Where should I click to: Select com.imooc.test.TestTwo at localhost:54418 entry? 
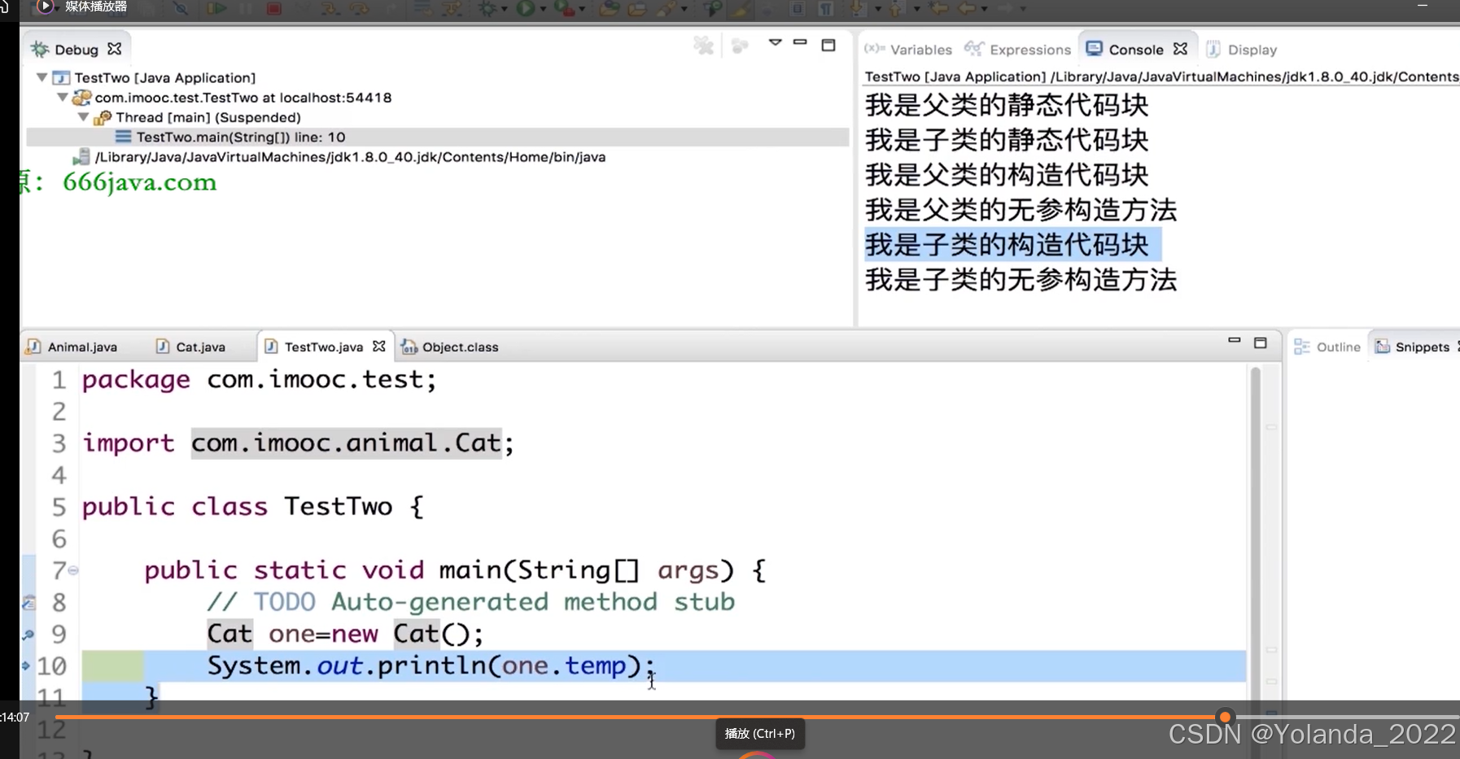(243, 98)
